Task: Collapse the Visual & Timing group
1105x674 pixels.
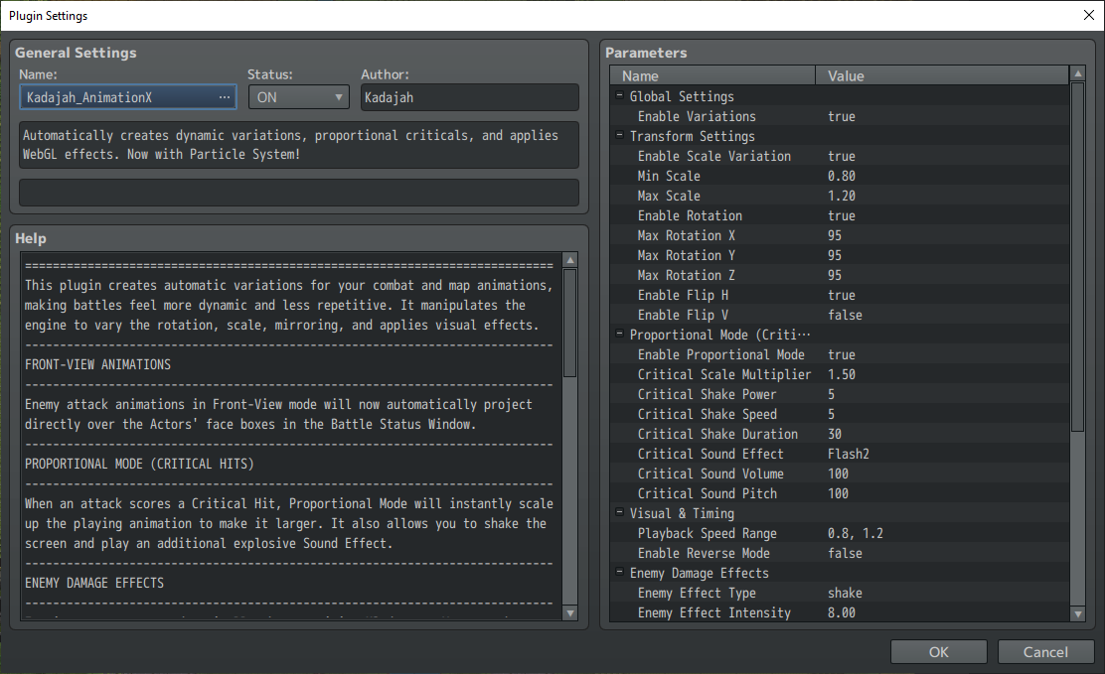Action: tap(619, 513)
